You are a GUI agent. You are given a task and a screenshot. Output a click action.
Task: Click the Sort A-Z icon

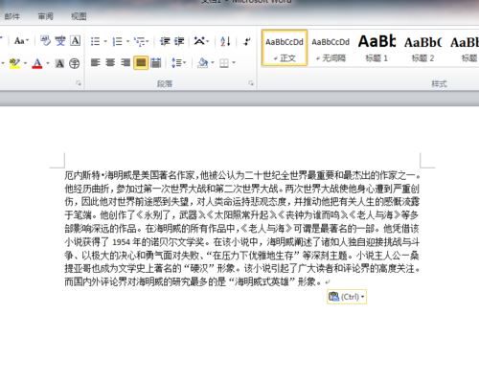click(x=225, y=41)
